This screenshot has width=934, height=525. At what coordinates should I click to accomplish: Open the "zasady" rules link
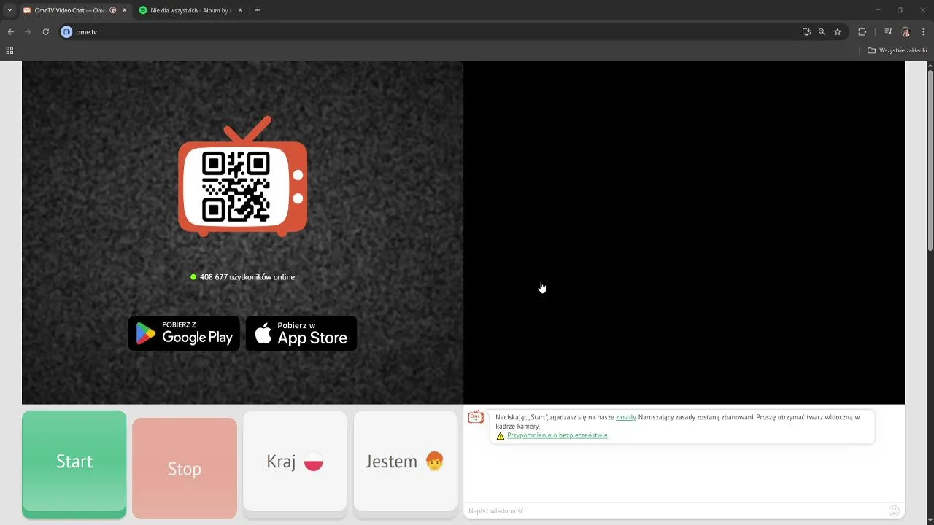click(625, 417)
